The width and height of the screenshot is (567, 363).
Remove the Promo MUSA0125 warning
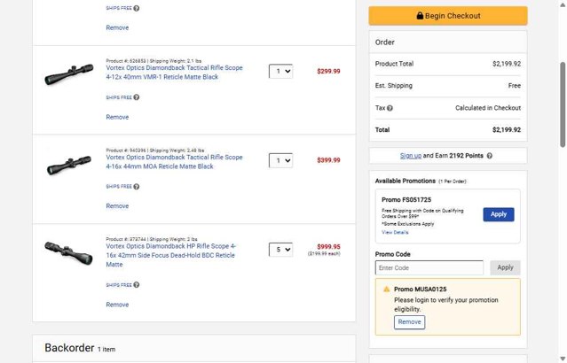[x=409, y=322]
